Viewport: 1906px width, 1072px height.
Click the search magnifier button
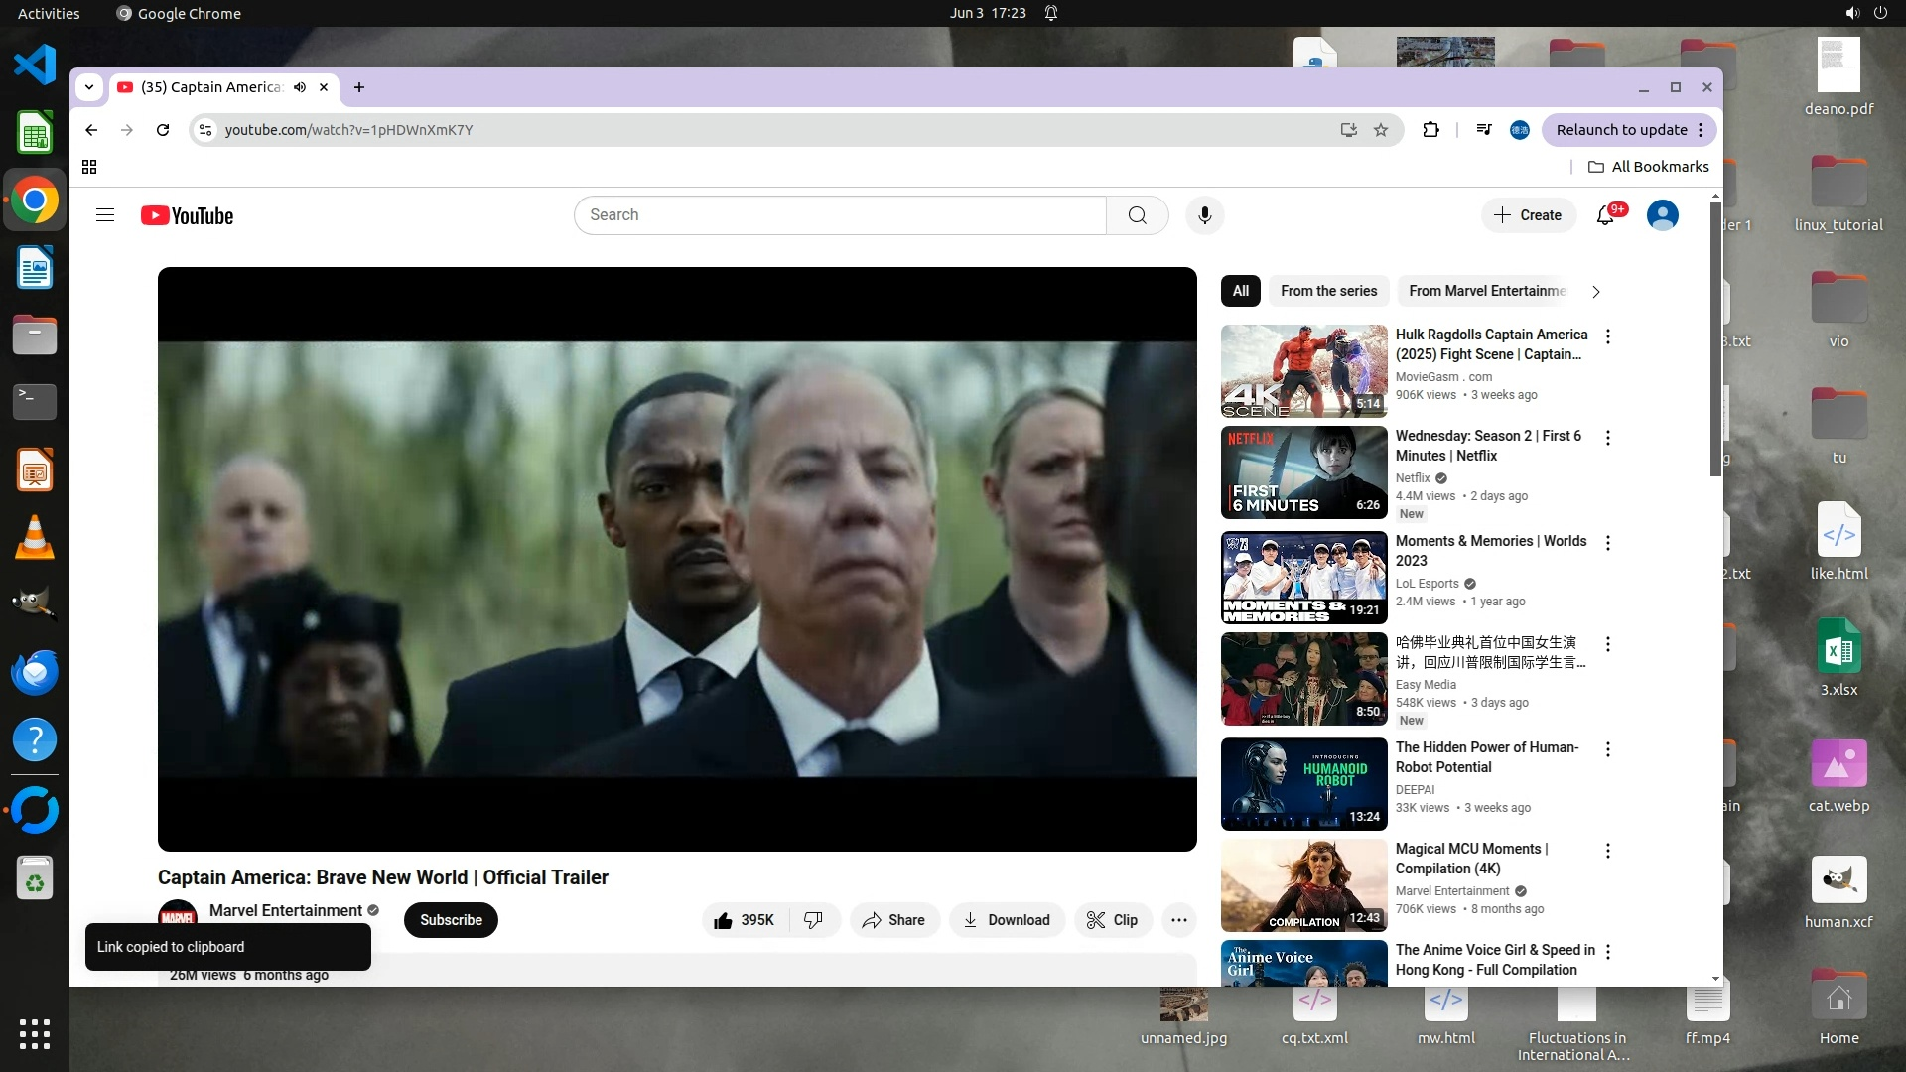point(1138,215)
